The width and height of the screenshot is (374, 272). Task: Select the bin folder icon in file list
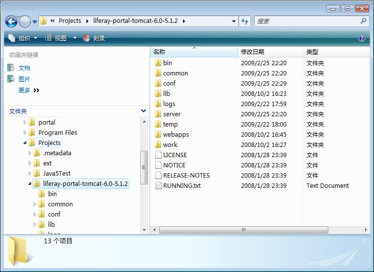pyautogui.click(x=158, y=63)
